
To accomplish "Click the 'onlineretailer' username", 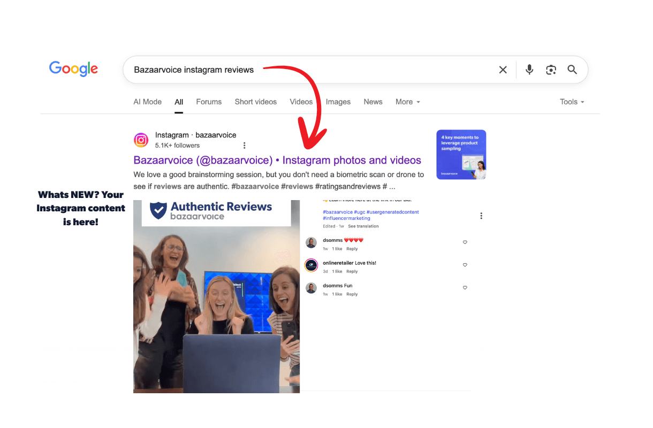I will click(x=338, y=263).
